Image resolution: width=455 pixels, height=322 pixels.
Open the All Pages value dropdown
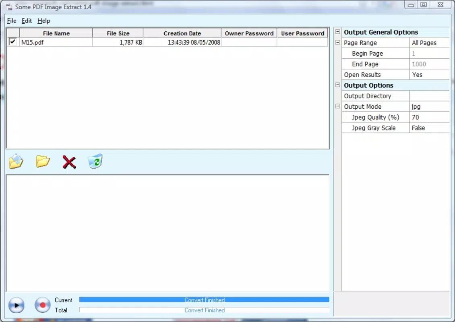(430, 43)
